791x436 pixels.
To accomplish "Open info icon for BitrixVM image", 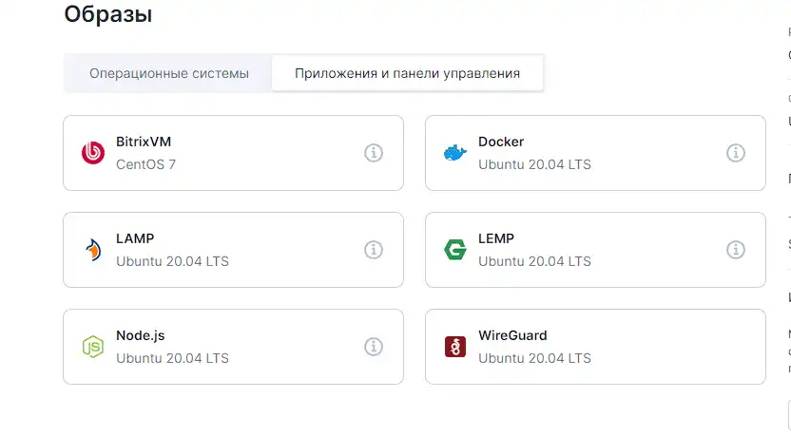I will coord(374,153).
